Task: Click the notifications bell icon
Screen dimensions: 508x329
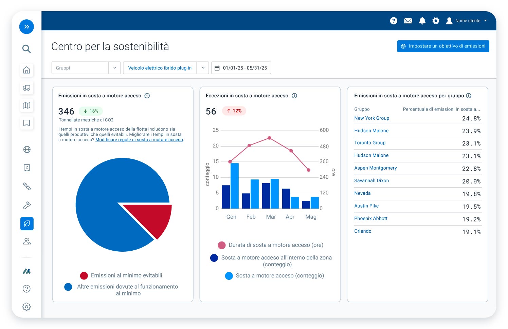Action: point(422,21)
